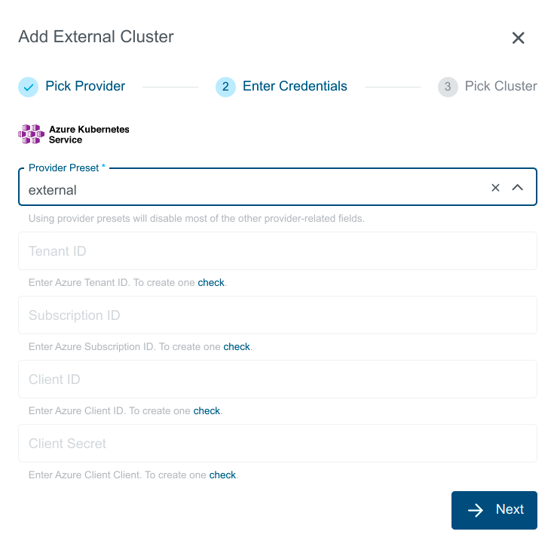Focus the Client Secret input field
Viewport: 557px width, 556px height.
[x=277, y=444]
